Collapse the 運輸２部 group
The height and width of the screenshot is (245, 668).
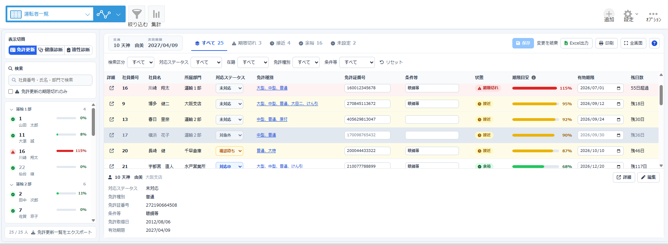click(12, 184)
